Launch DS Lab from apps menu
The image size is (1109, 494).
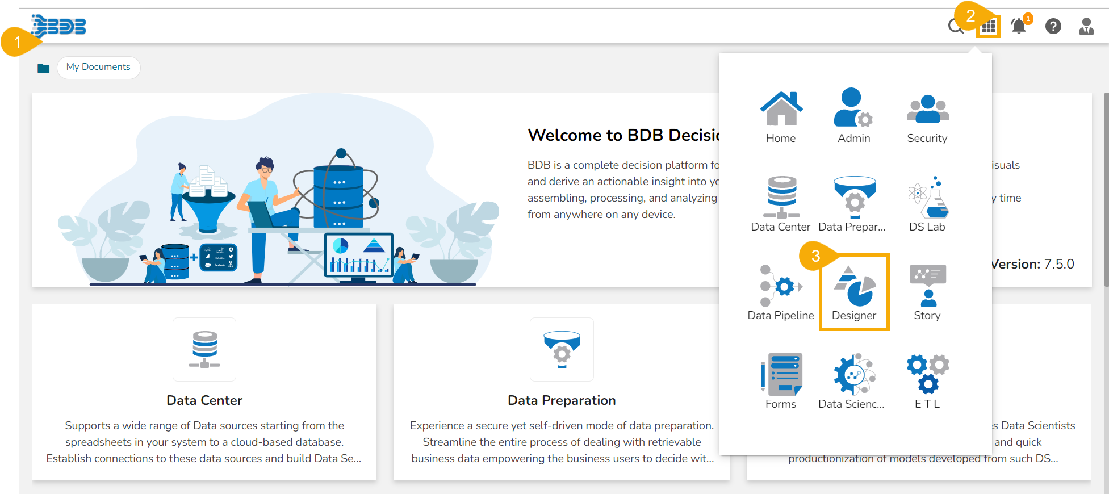click(x=927, y=204)
